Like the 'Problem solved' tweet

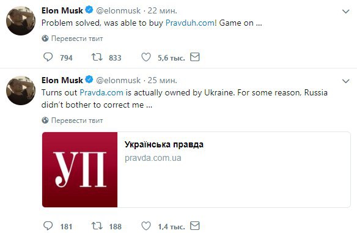coord(146,57)
